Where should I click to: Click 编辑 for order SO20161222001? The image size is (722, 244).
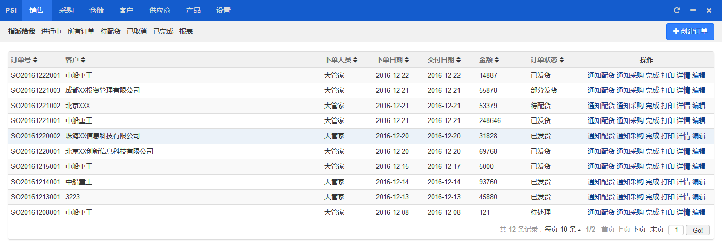(698, 75)
